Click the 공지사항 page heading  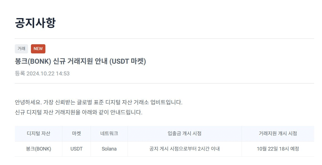click(35, 23)
